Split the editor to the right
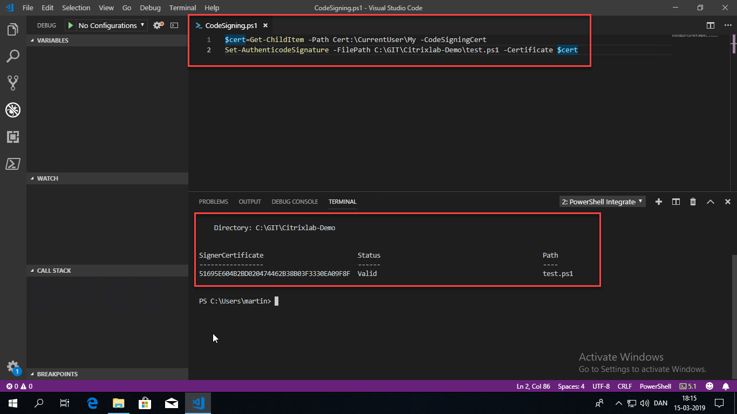737x414 pixels. pos(711,25)
